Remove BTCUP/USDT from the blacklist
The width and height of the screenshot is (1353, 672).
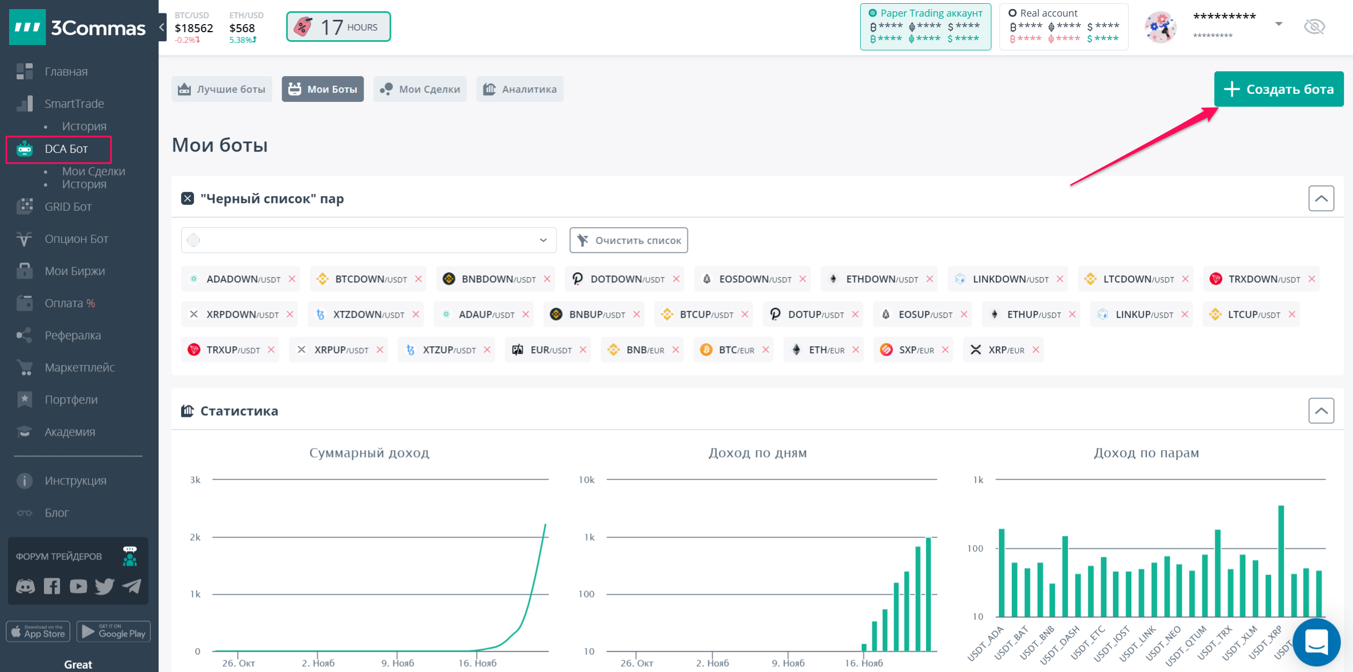point(745,314)
